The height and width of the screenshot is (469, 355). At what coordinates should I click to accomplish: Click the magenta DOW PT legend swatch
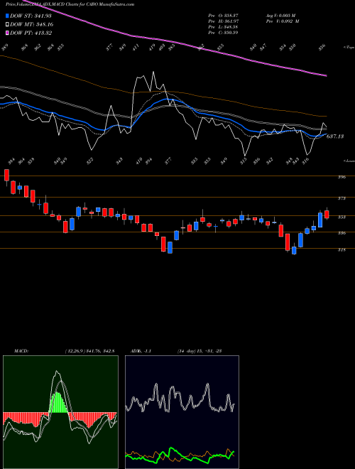click(7, 33)
